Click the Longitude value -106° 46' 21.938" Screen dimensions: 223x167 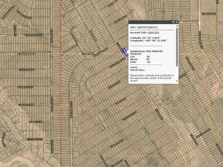(156, 40)
